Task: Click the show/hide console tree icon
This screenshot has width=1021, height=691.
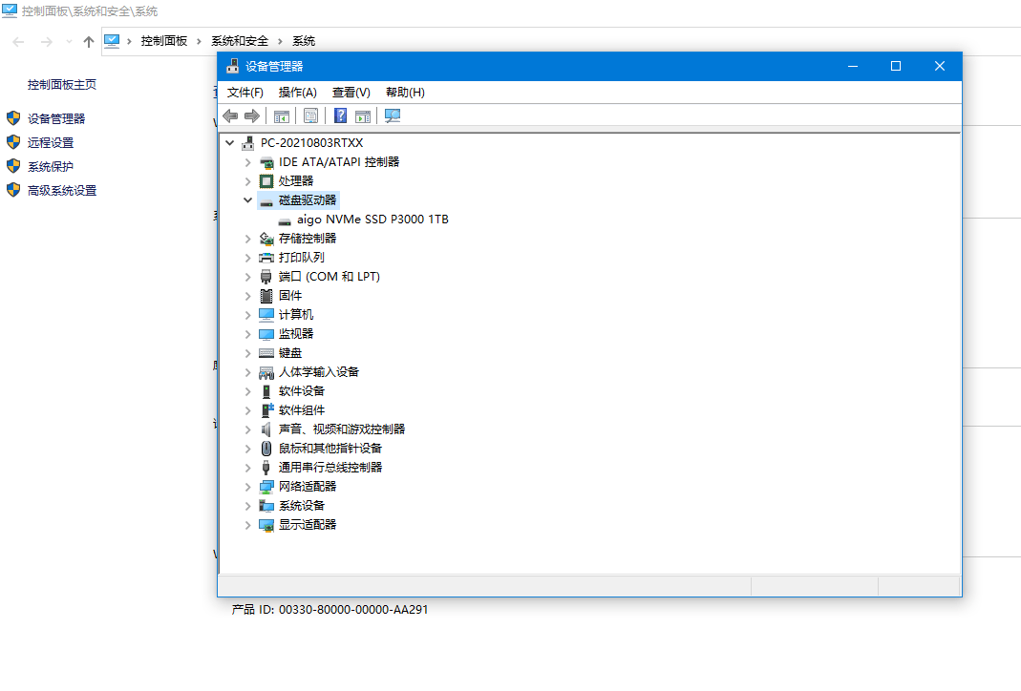Action: pos(282,115)
